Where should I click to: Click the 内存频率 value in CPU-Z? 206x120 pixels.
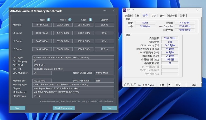170,38
